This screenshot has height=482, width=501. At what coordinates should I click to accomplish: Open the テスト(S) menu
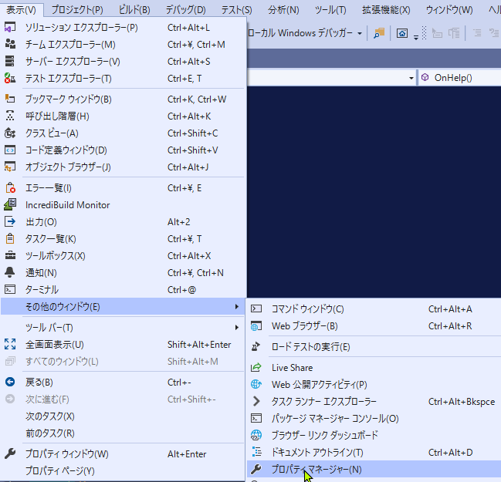point(236,10)
